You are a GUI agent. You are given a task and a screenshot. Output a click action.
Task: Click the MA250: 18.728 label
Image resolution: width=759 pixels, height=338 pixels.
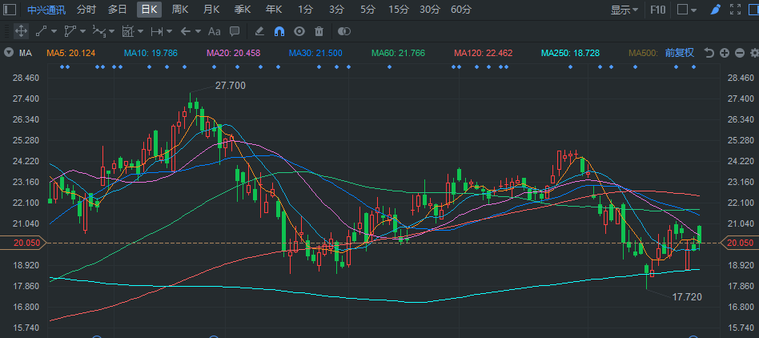coord(570,53)
